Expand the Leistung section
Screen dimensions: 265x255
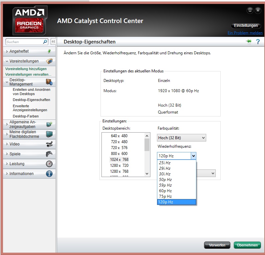pos(7,164)
